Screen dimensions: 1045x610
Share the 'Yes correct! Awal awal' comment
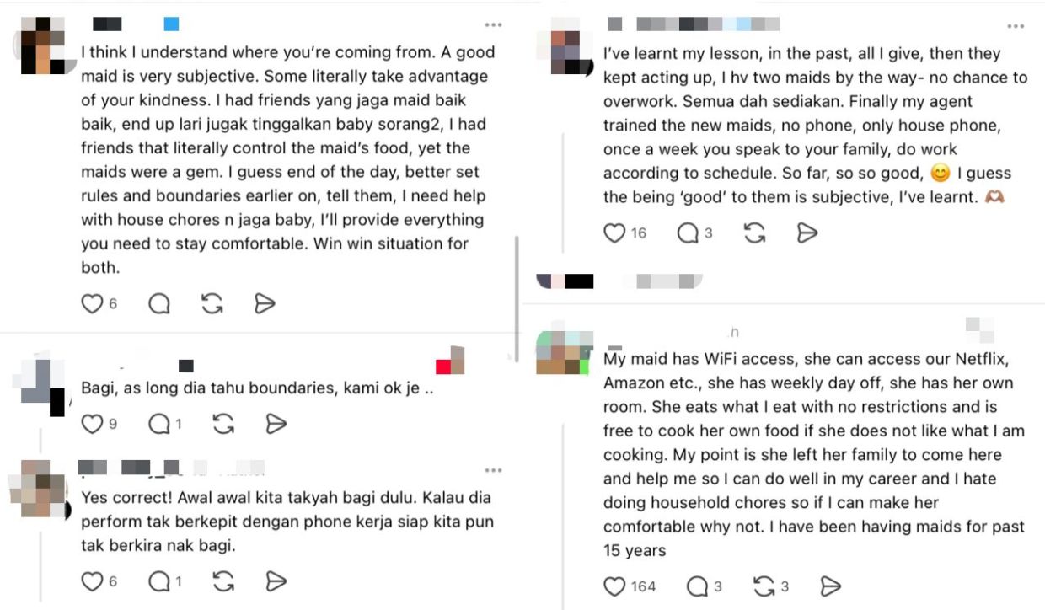[276, 581]
